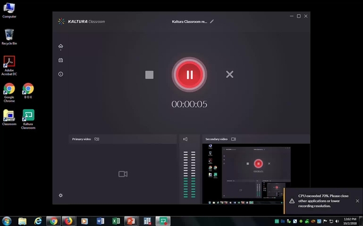This screenshot has width=363, height=226.
Task: Click the taskbar clock and date
Action: pos(350,221)
